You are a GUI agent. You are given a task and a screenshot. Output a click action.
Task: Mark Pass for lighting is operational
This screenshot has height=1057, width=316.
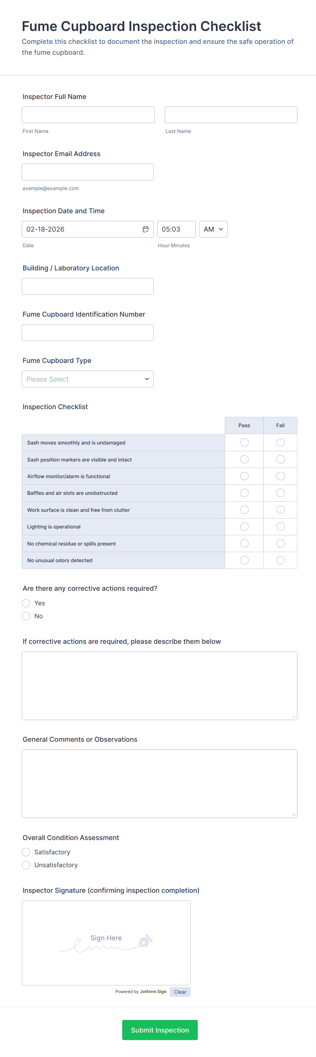[244, 526]
